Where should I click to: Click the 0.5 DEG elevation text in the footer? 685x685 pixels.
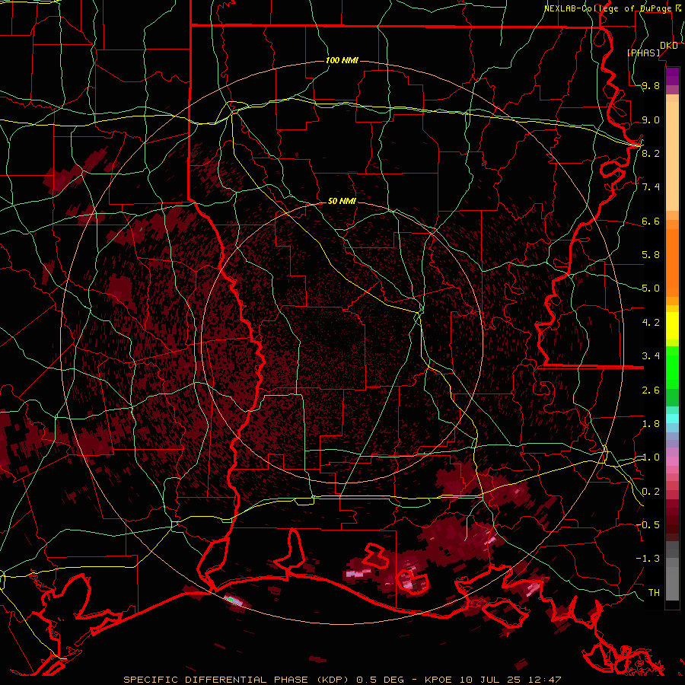[381, 680]
